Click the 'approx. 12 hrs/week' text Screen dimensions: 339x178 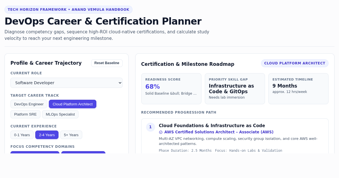pos(290,92)
